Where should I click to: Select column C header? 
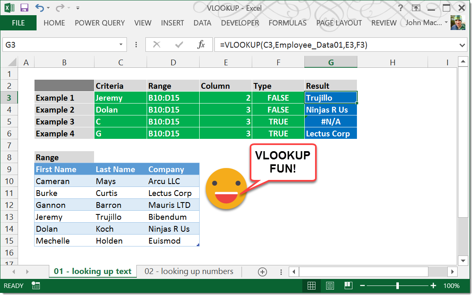click(121, 62)
